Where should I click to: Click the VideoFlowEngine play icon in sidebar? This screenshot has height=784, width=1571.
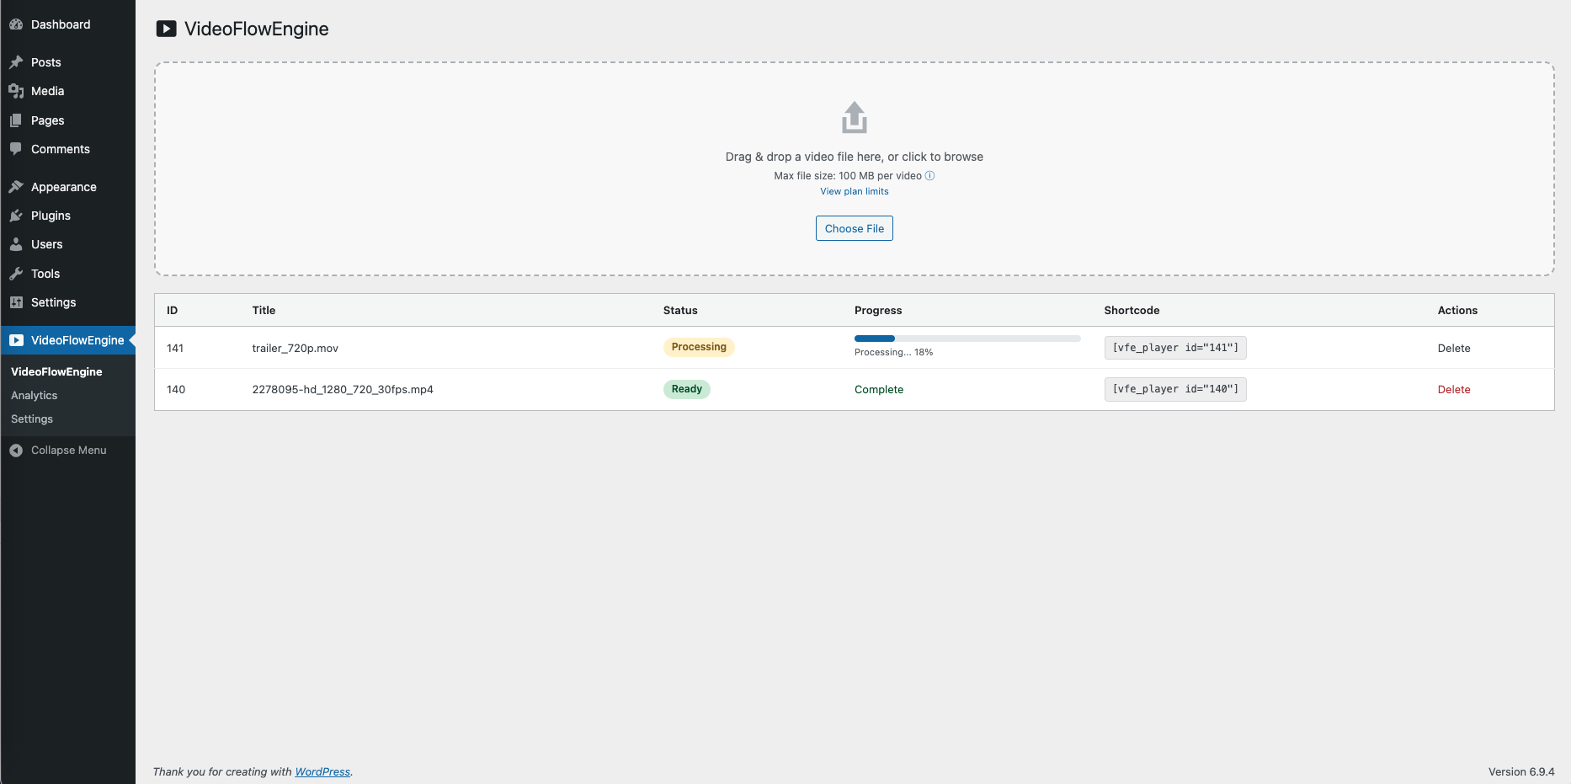point(17,340)
